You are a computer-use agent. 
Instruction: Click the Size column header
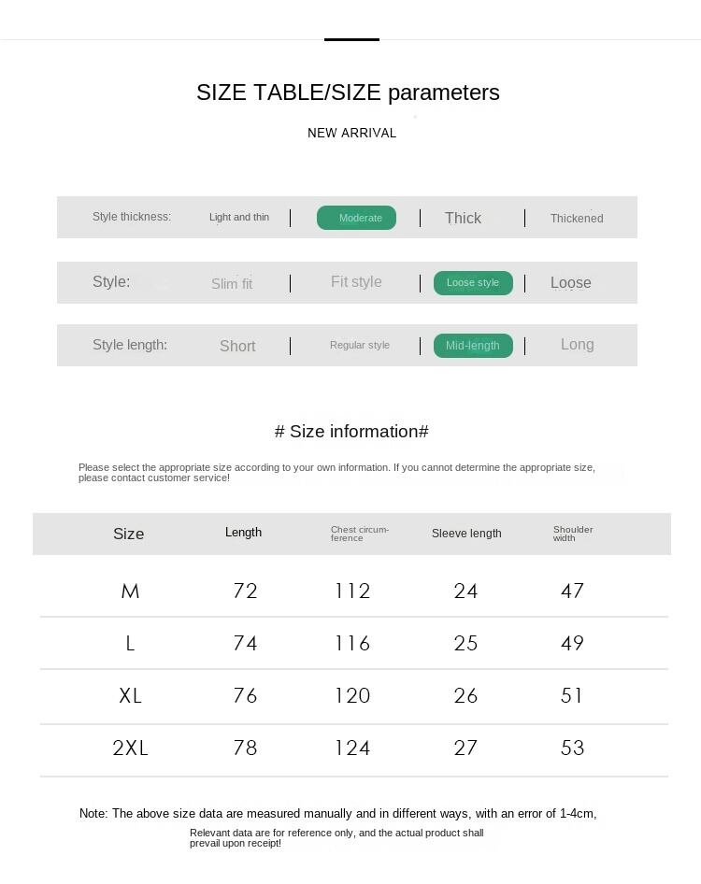[x=129, y=535]
